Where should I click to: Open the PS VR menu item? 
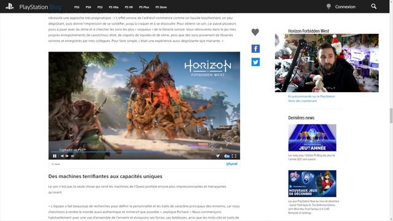coord(129,7)
